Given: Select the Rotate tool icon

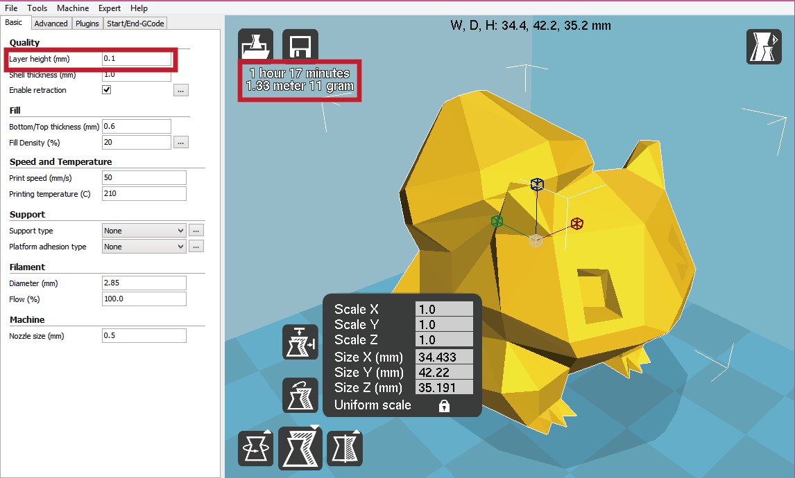Looking at the screenshot, I should (x=255, y=448).
